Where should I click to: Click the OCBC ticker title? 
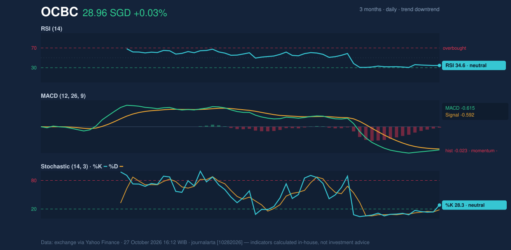[59, 12]
